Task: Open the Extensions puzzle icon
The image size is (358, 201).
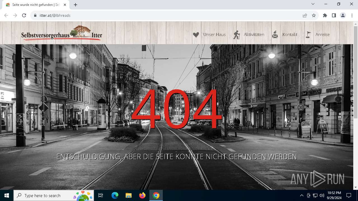Action: click(x=325, y=15)
